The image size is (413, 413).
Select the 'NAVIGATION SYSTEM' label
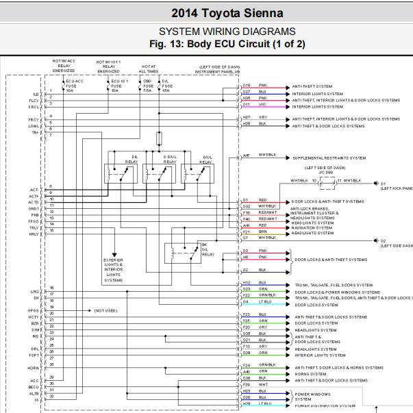pos(312,228)
